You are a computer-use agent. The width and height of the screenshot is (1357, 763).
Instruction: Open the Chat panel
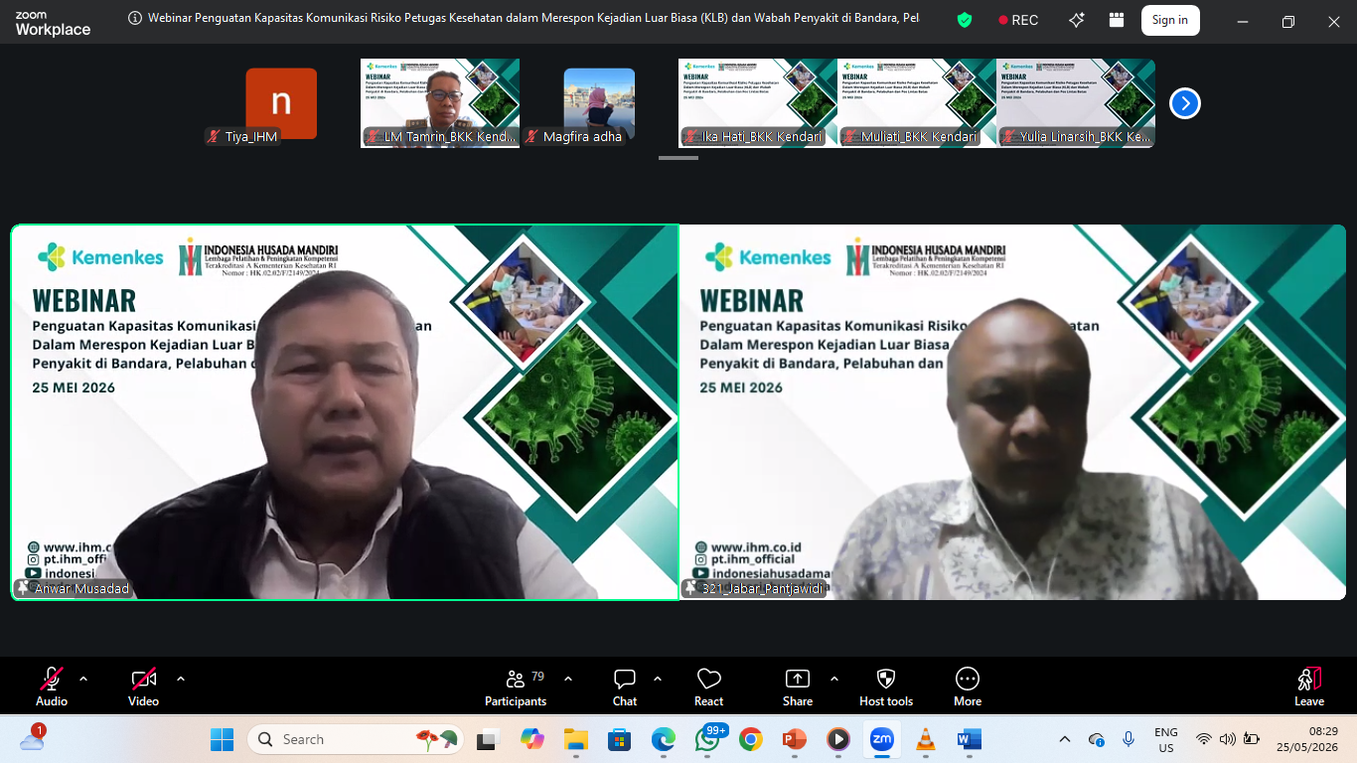coord(625,687)
